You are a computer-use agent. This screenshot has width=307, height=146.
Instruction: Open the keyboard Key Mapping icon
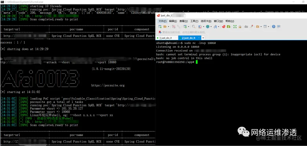tap(246, 27)
